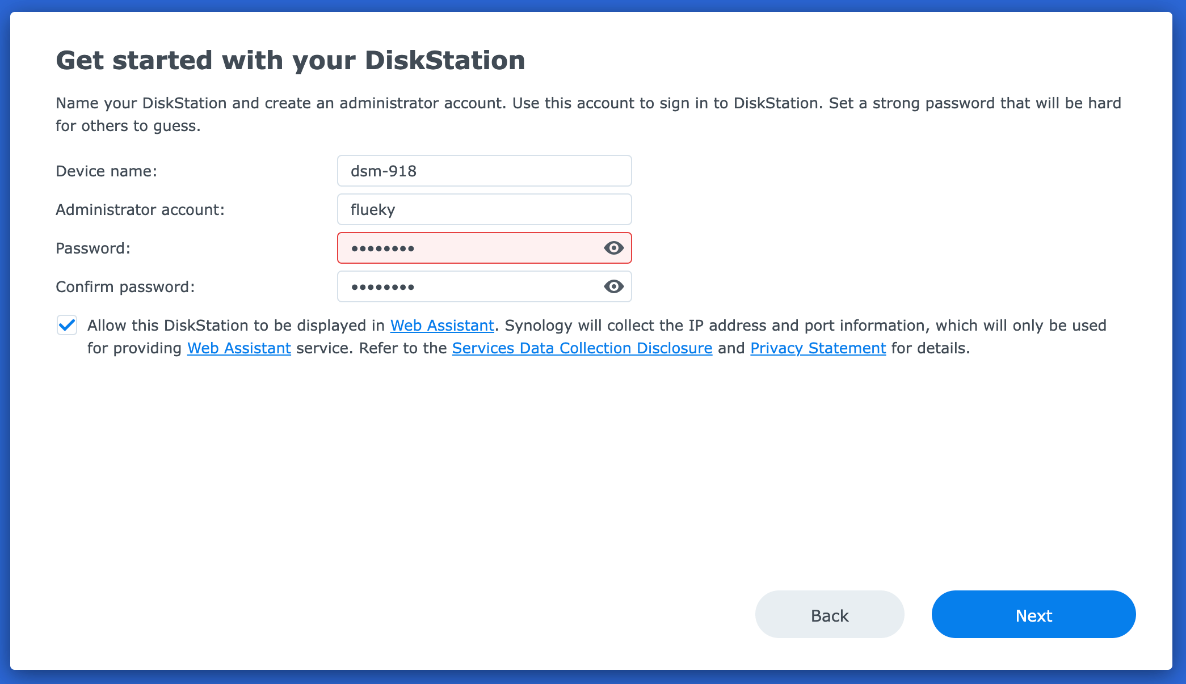Proceed with the blue Next button
The image size is (1186, 684).
pos(1033,615)
